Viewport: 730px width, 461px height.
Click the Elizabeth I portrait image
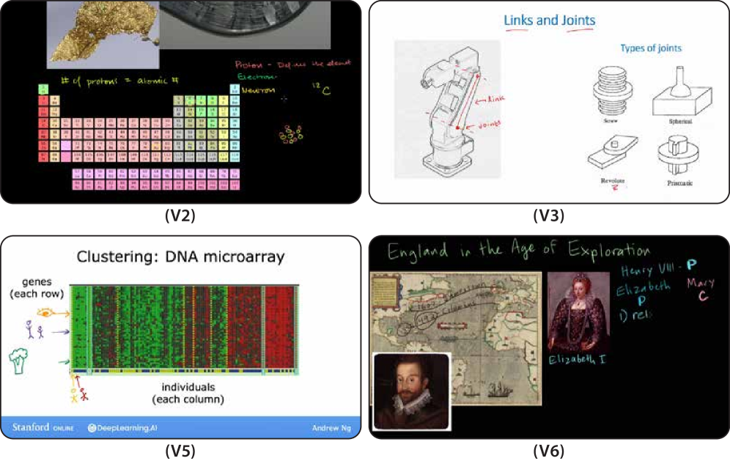pyautogui.click(x=578, y=312)
